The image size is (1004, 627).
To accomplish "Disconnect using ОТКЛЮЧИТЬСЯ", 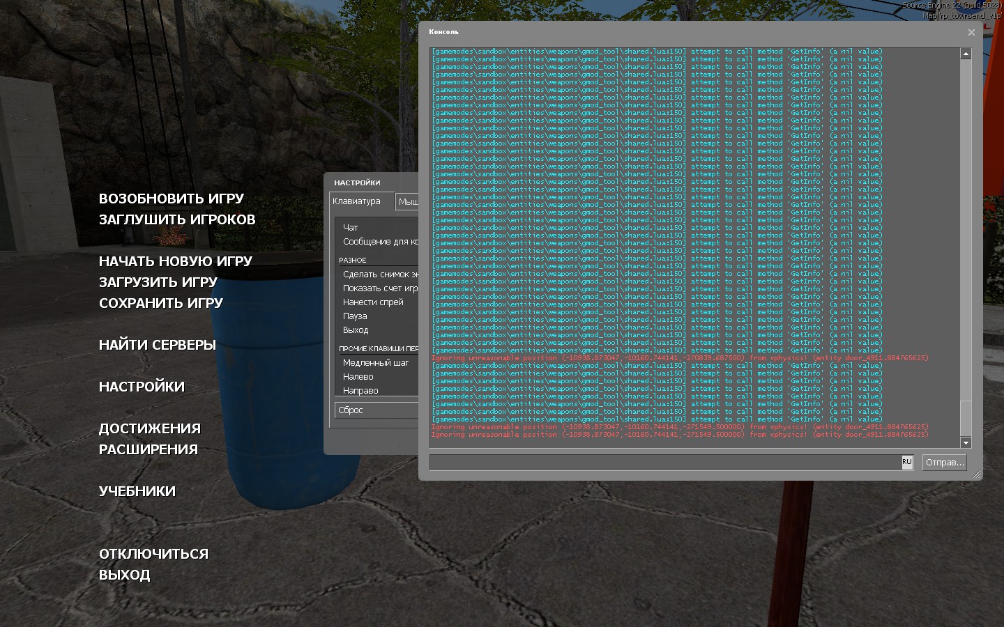I will [153, 554].
